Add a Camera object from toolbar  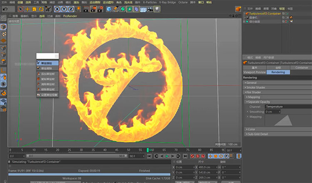[150, 9]
